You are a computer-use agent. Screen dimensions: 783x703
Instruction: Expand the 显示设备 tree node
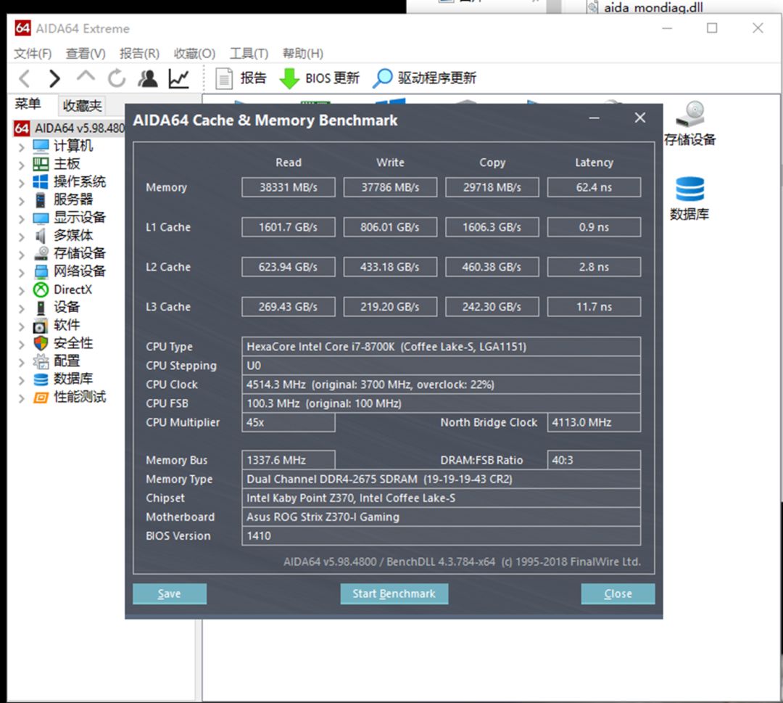(21, 219)
